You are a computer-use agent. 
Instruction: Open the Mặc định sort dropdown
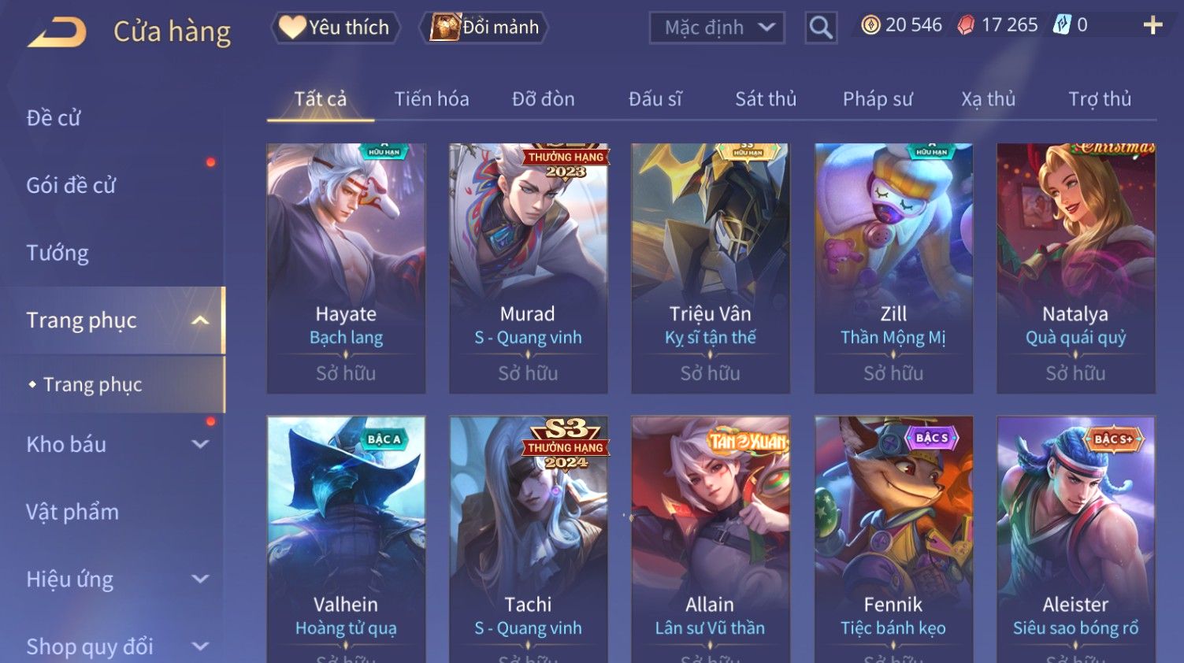[717, 28]
